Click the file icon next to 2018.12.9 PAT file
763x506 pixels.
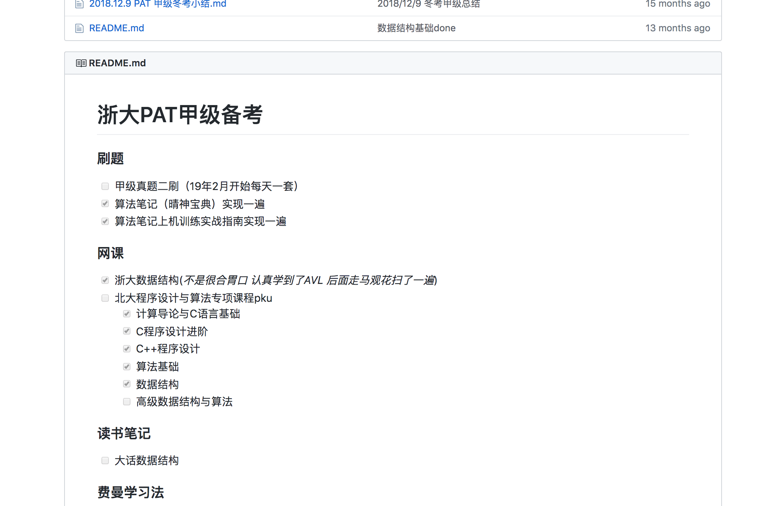(x=79, y=4)
